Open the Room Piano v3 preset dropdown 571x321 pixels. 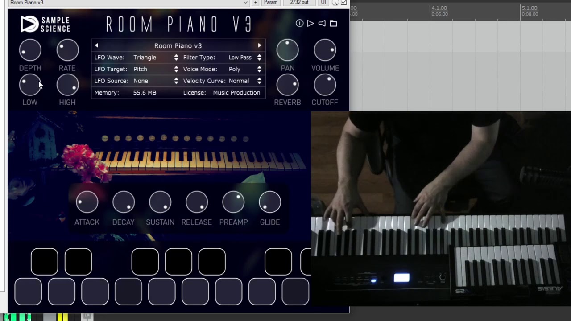129,3
